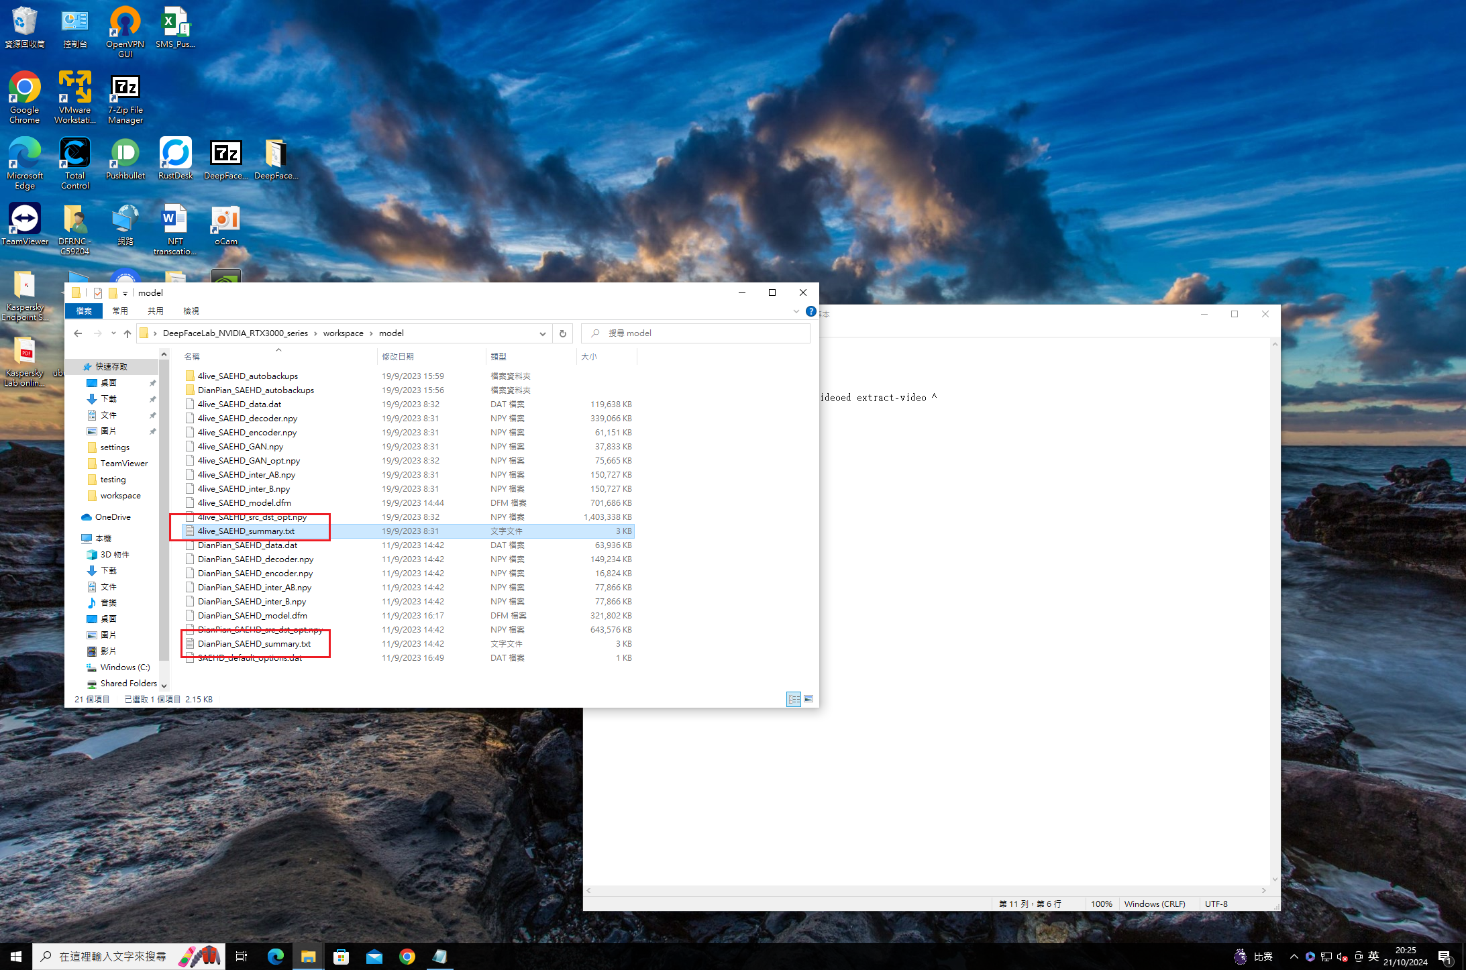Expand path after DeepFaceLab_NVIDIA_RTX3000_series breadcrumb
The image size is (1466, 970).
coord(315,333)
